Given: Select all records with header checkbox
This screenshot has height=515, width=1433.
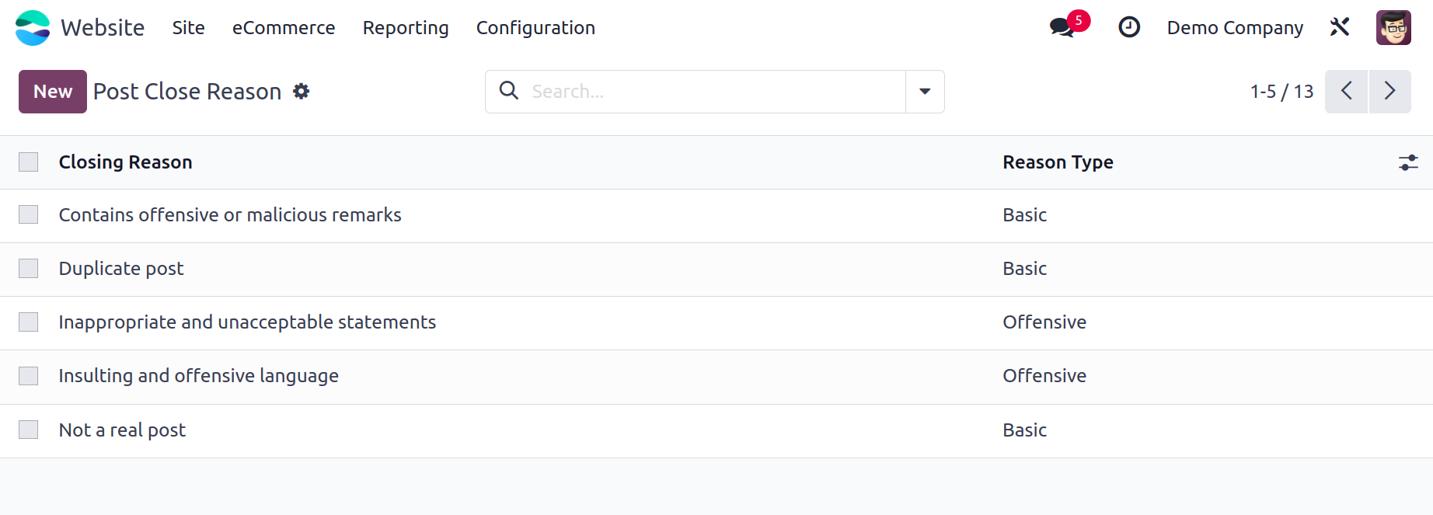Looking at the screenshot, I should pos(29,162).
